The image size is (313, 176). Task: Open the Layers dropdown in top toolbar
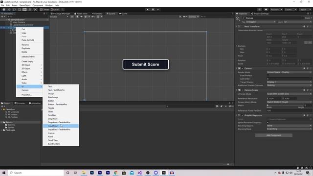point(290,10)
